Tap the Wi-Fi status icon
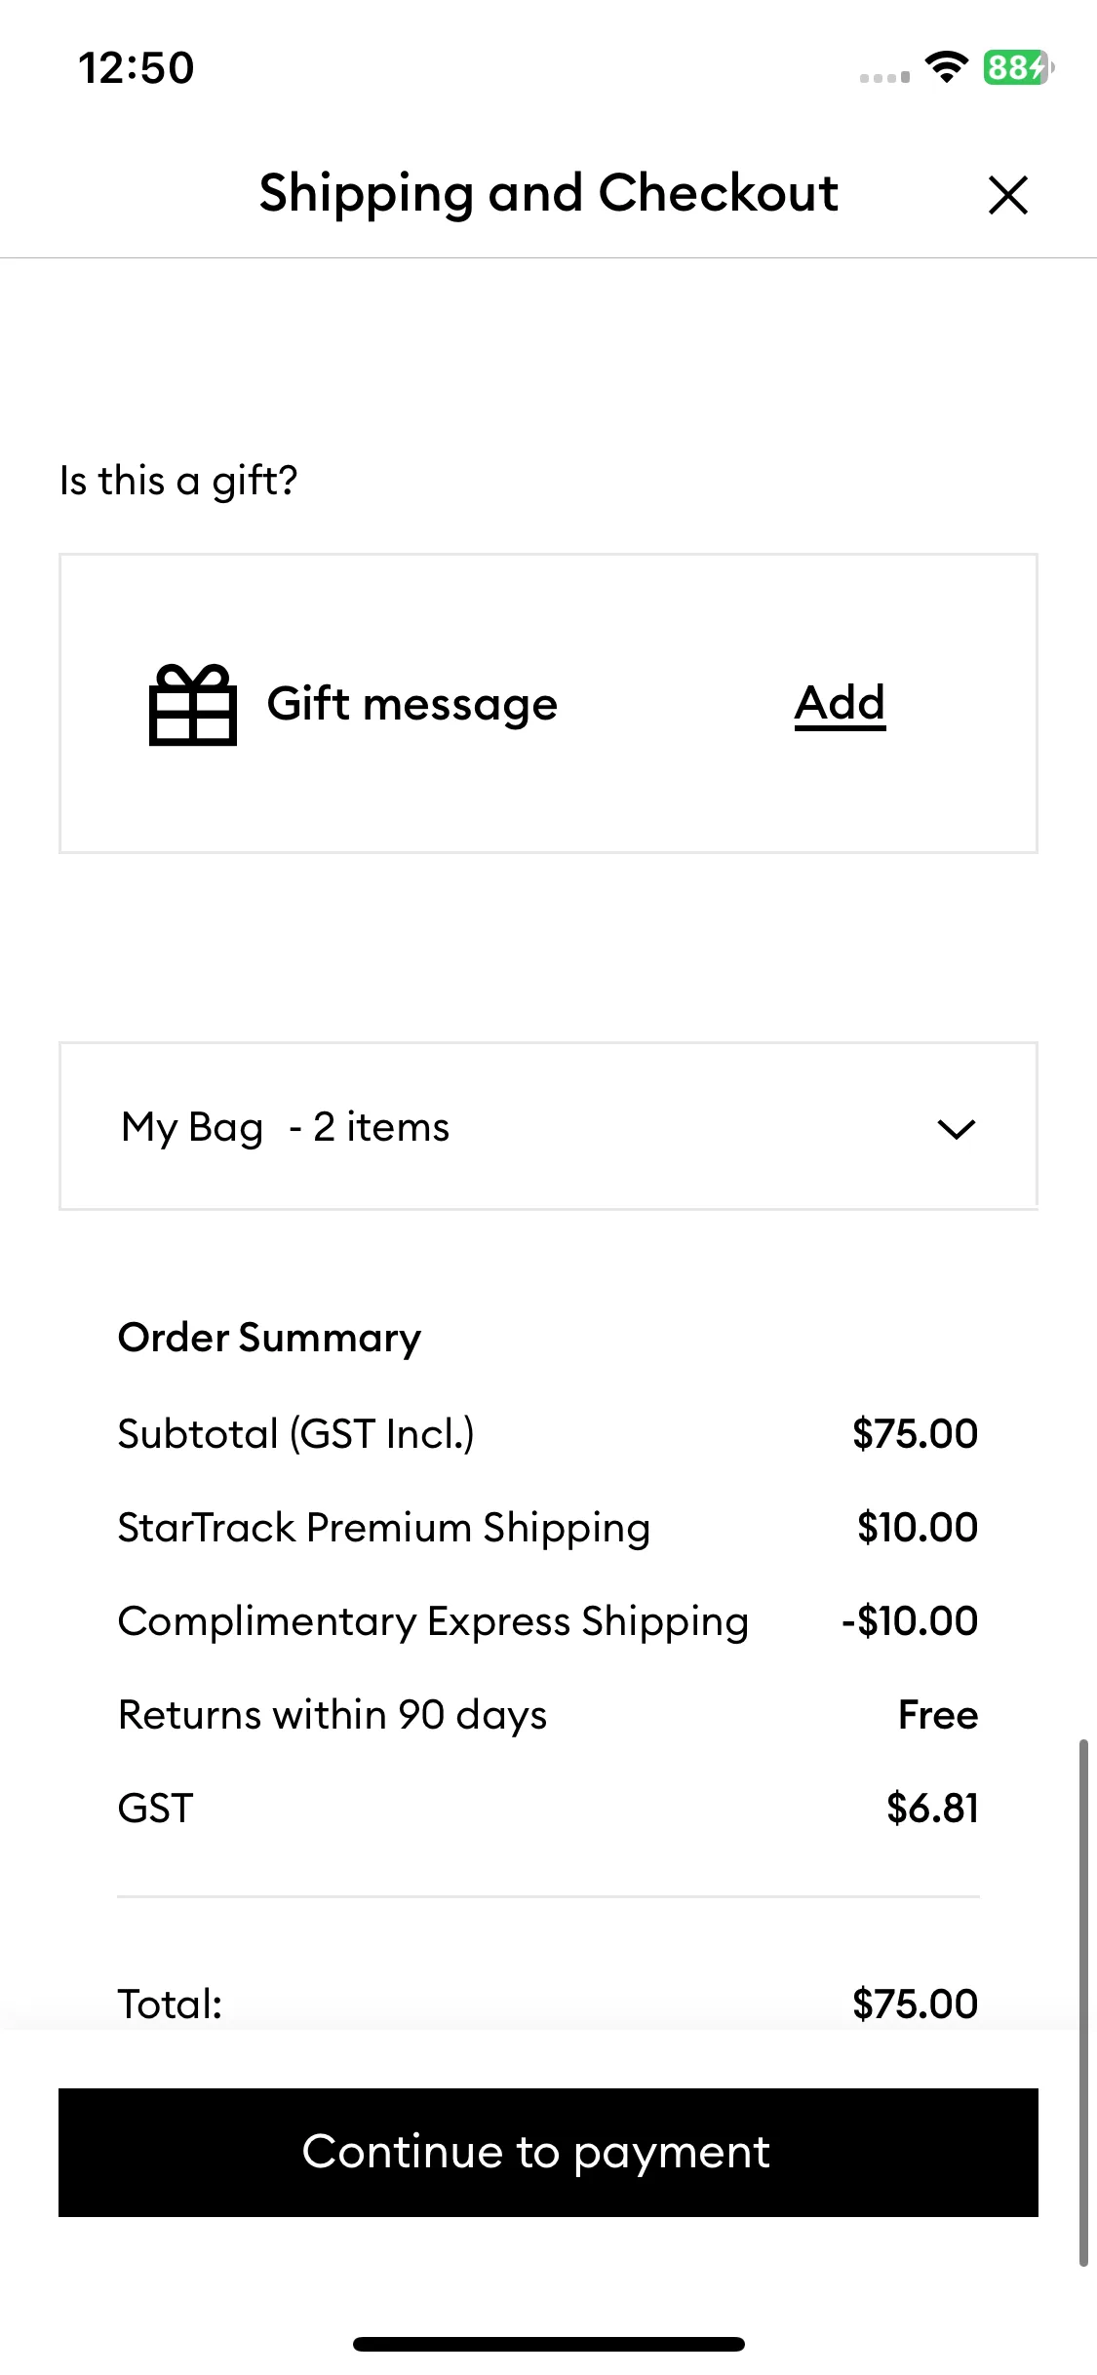1097x2375 pixels. (x=946, y=67)
